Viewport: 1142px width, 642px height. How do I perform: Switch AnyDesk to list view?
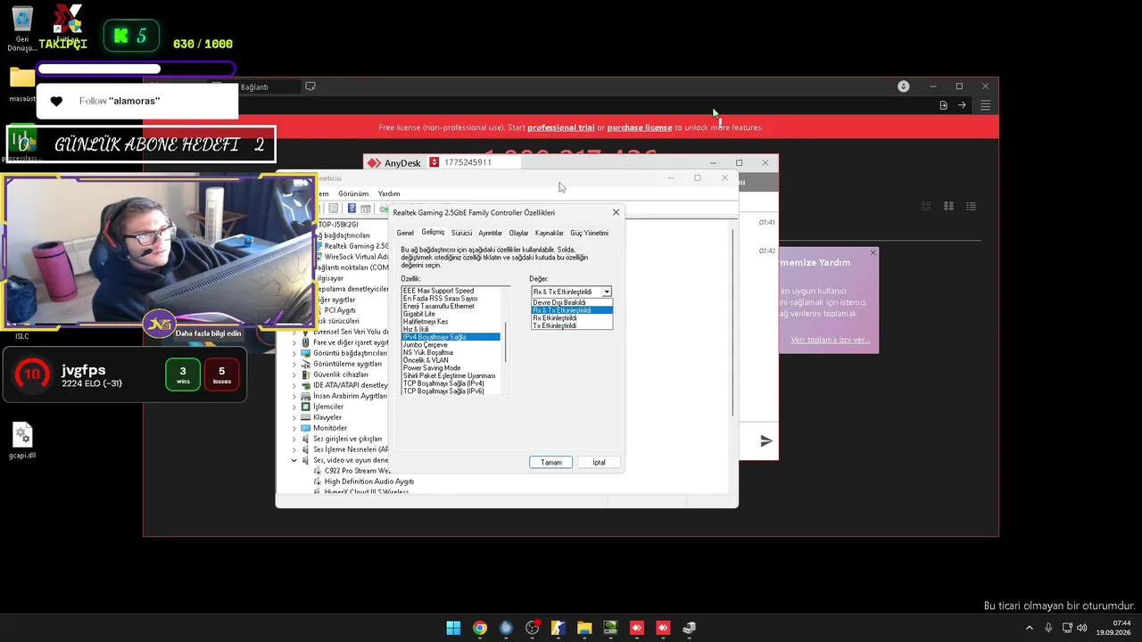(971, 206)
